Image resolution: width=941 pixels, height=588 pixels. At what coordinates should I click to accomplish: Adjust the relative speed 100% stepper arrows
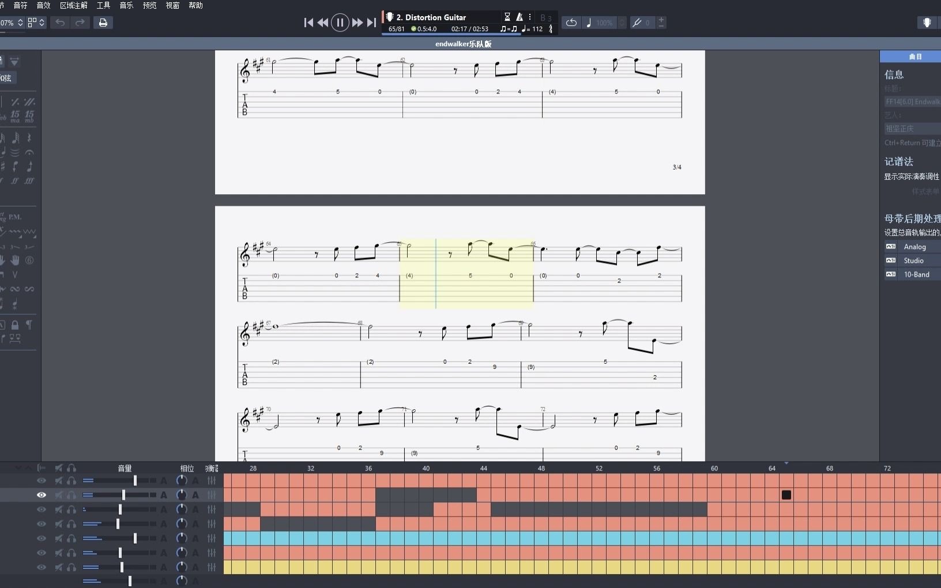622,22
